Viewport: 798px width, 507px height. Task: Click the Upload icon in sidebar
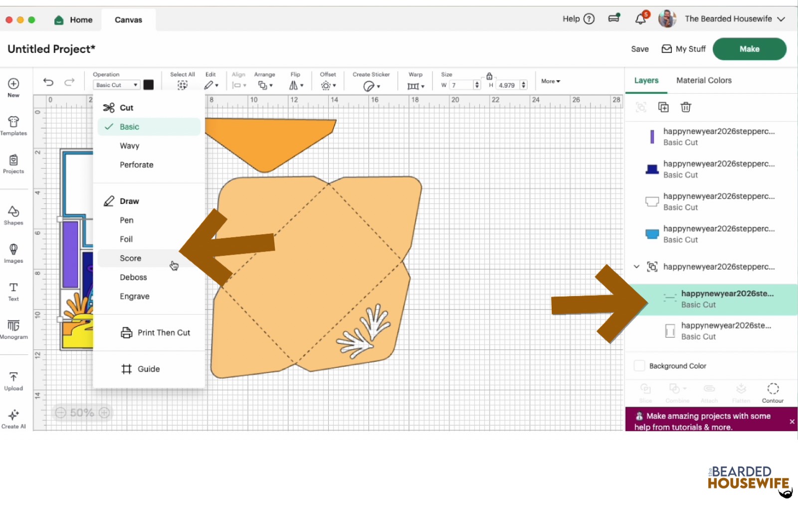[13, 381]
